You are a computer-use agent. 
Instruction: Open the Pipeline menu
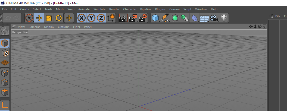click(146, 9)
